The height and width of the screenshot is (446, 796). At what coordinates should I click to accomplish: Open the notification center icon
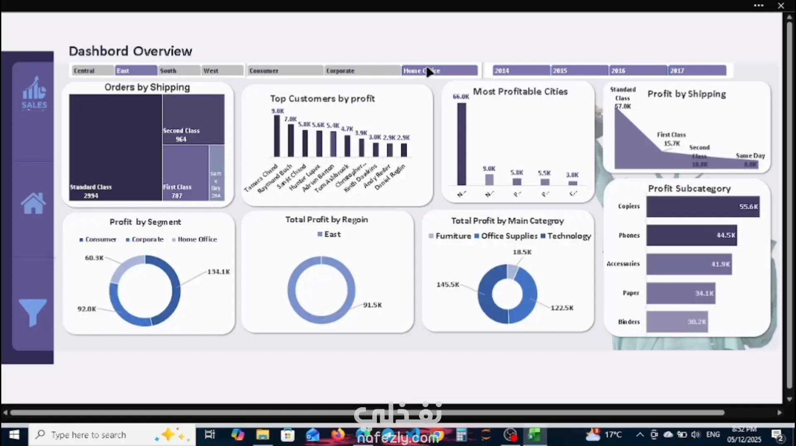[778, 435]
